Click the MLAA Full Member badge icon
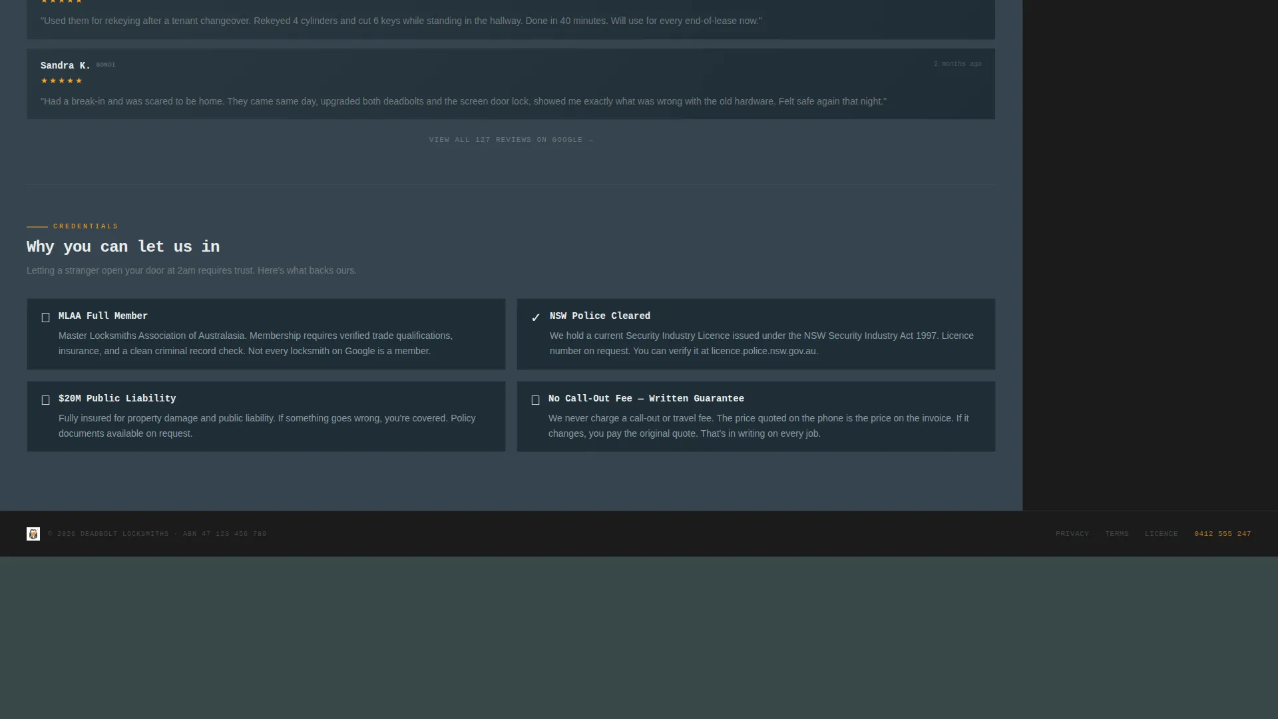The height and width of the screenshot is (719, 1278). tap(45, 318)
